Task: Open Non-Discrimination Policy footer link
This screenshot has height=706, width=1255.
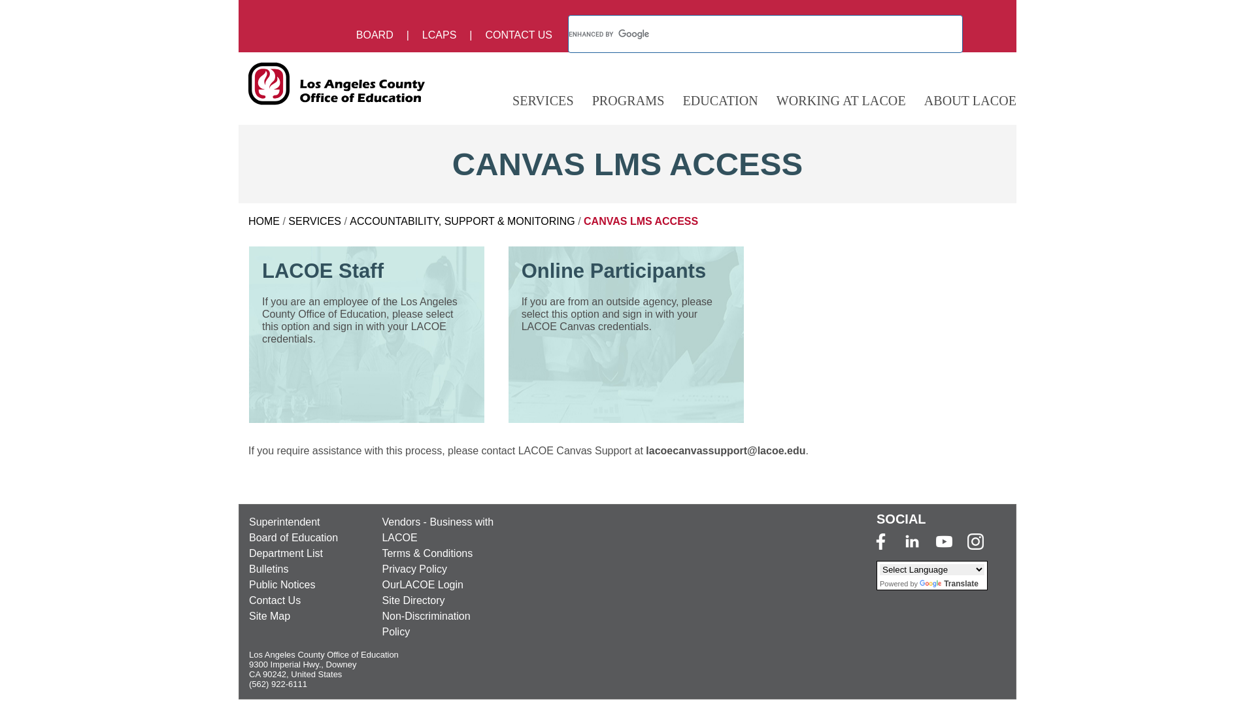Action: (x=426, y=624)
